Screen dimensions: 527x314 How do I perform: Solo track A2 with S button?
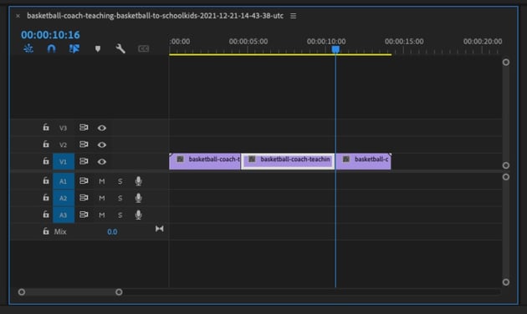click(120, 198)
